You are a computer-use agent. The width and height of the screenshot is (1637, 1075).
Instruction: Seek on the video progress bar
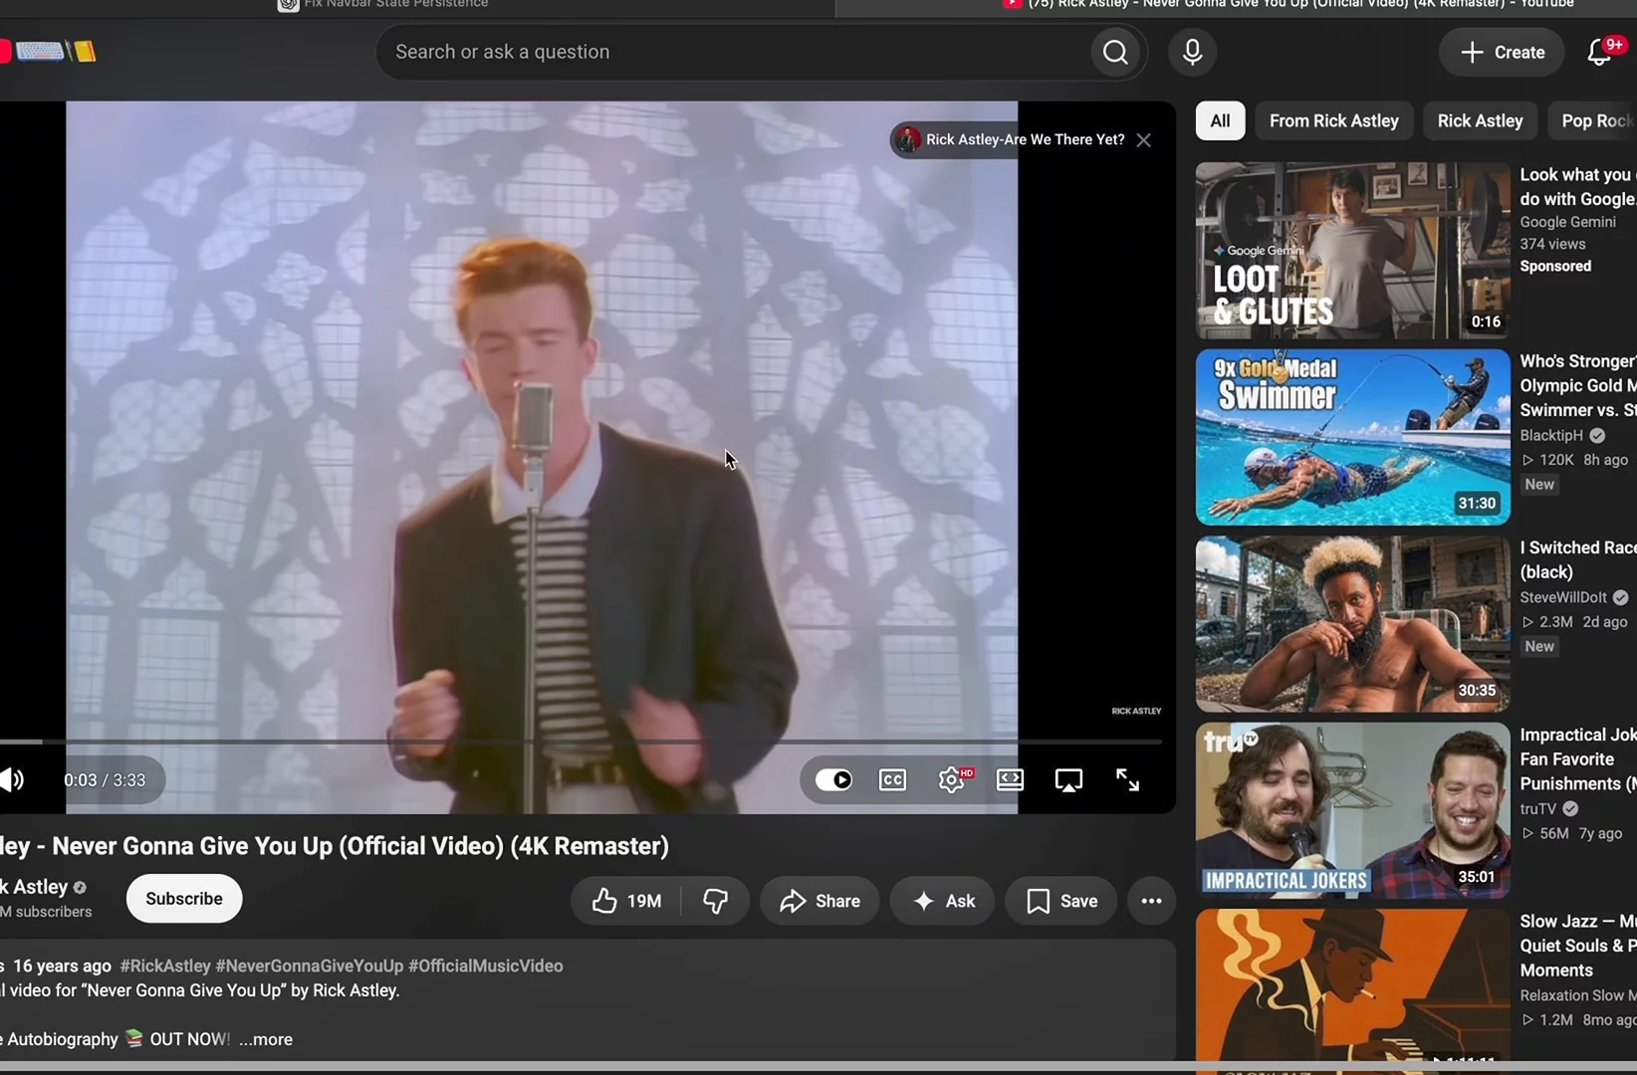(581, 742)
